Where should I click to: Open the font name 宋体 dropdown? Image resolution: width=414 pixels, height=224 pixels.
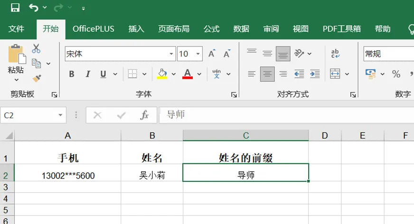[x=171, y=54]
